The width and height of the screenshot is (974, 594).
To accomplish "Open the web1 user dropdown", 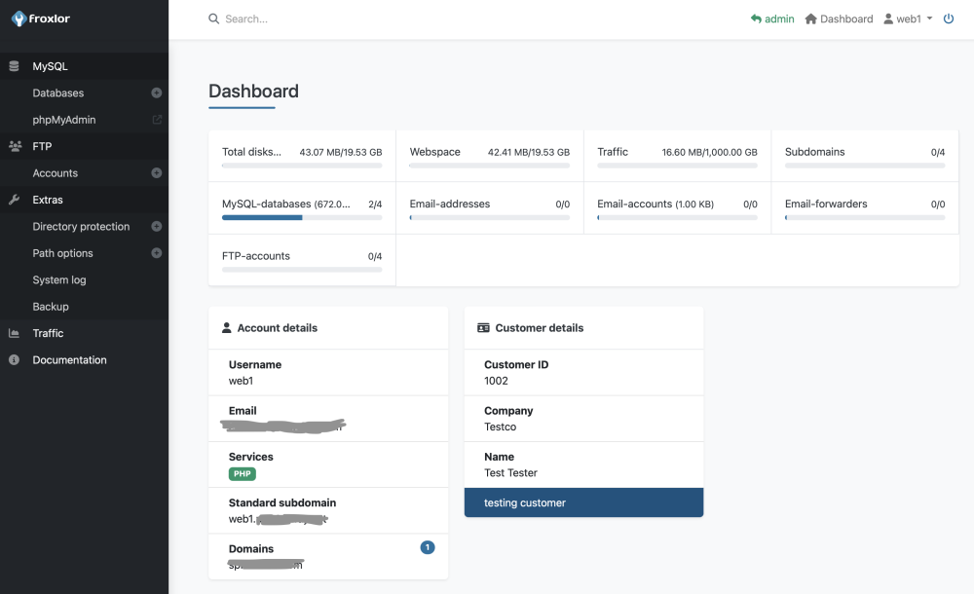I will point(908,19).
